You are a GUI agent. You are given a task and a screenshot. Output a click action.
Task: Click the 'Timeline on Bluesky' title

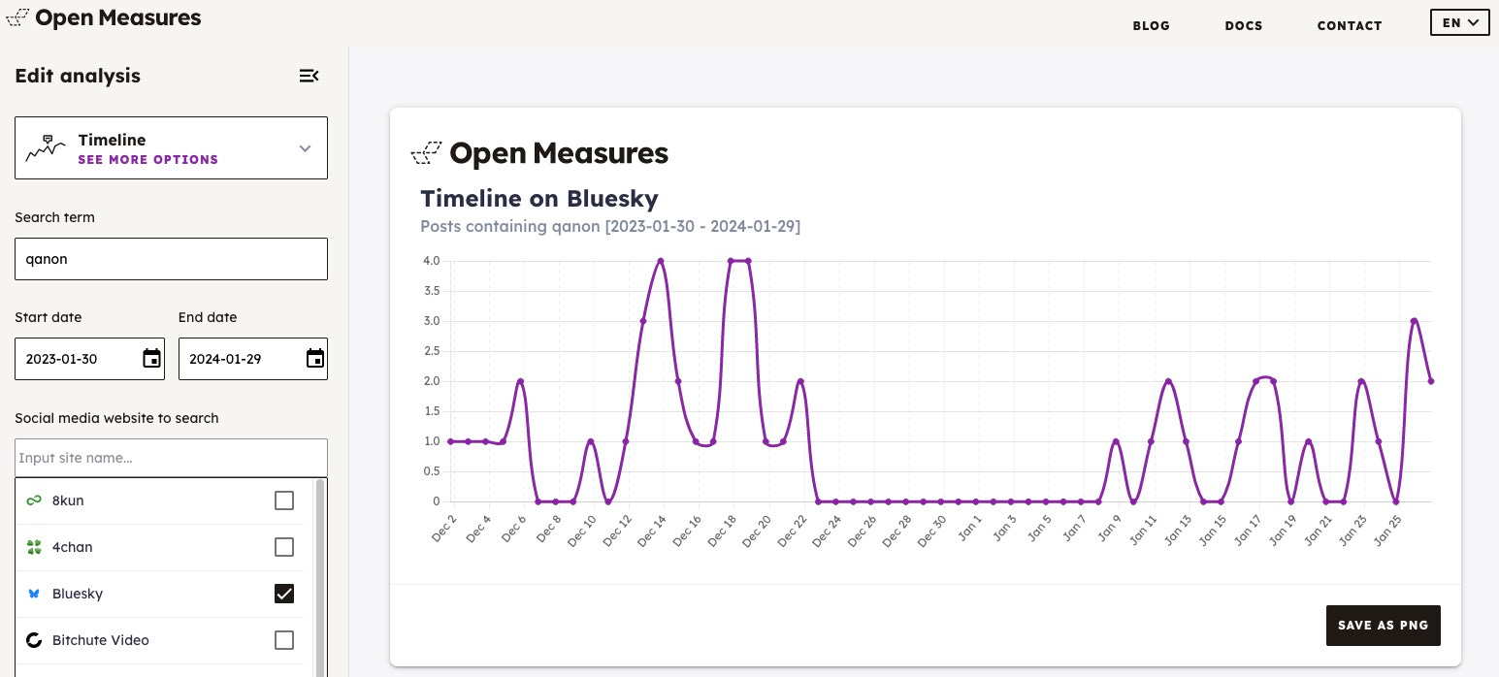[x=539, y=199]
